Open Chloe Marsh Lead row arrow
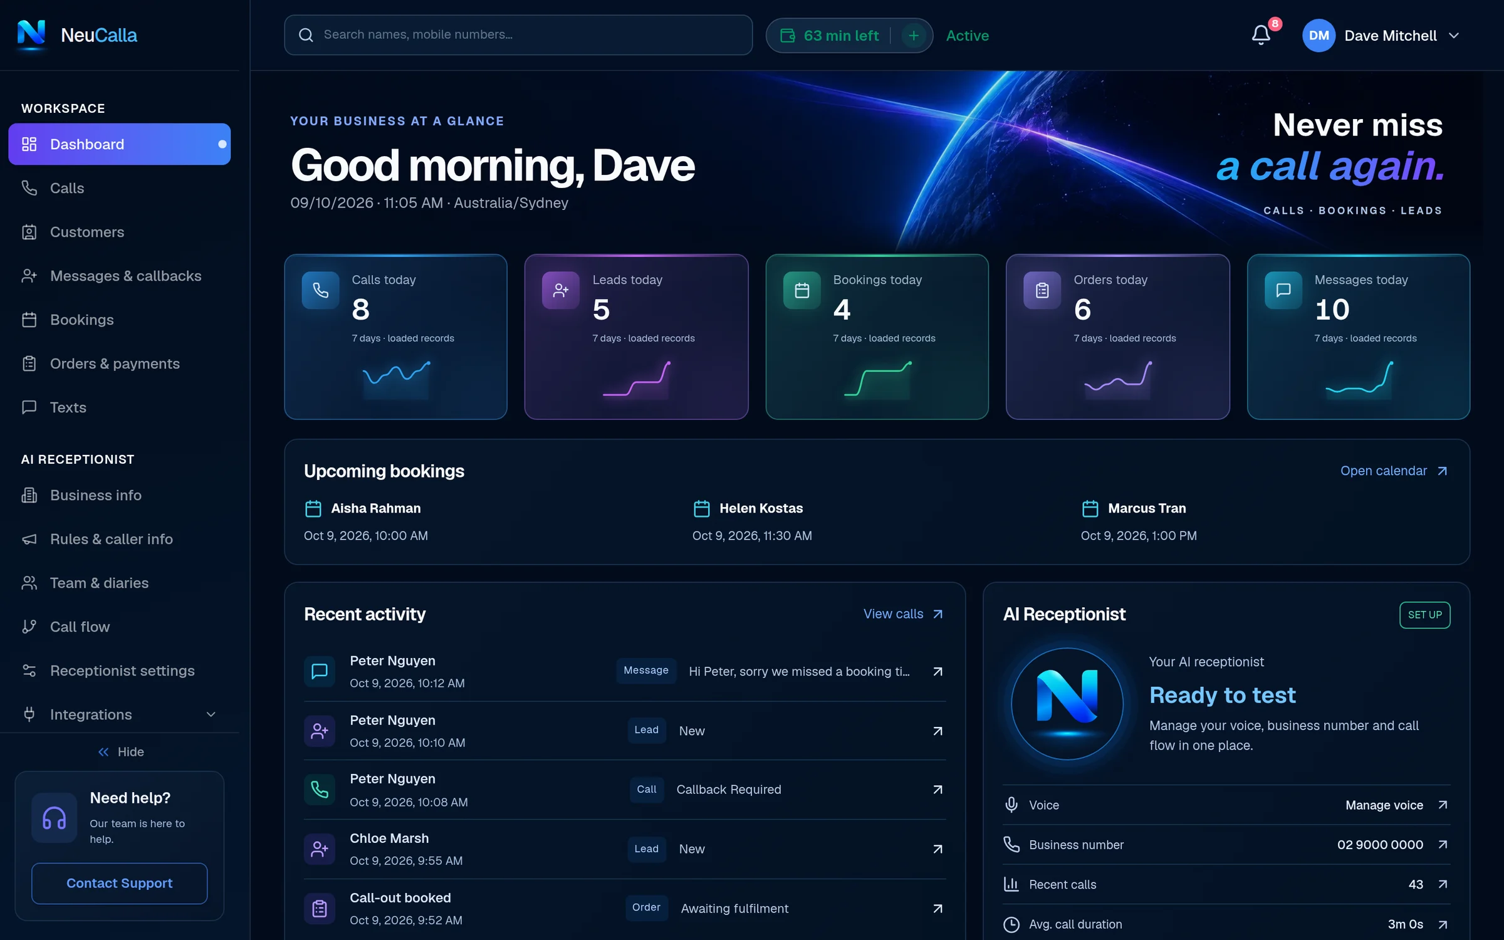Viewport: 1504px width, 940px height. [x=937, y=849]
